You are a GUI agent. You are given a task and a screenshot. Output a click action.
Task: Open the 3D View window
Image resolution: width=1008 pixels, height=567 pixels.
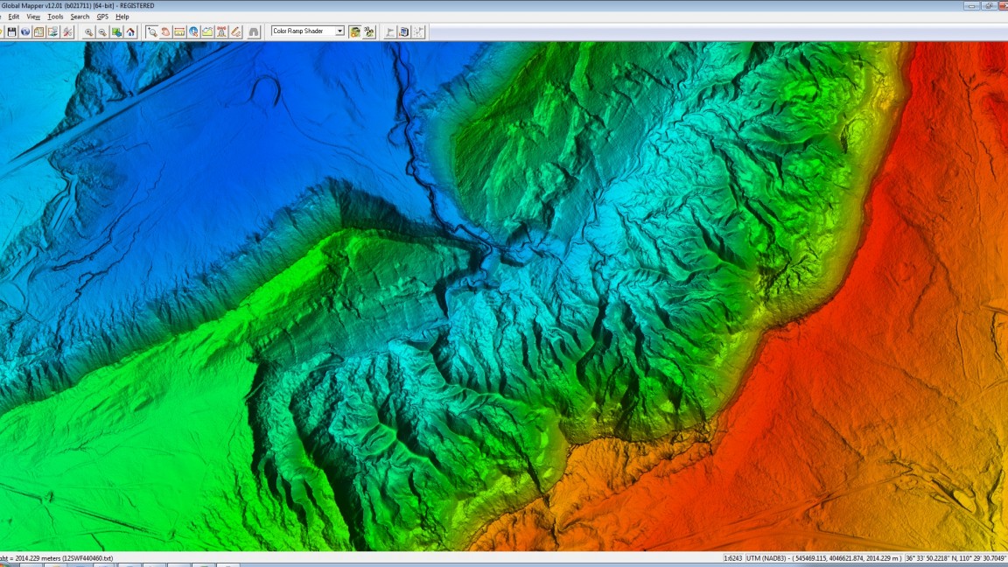tap(220, 31)
